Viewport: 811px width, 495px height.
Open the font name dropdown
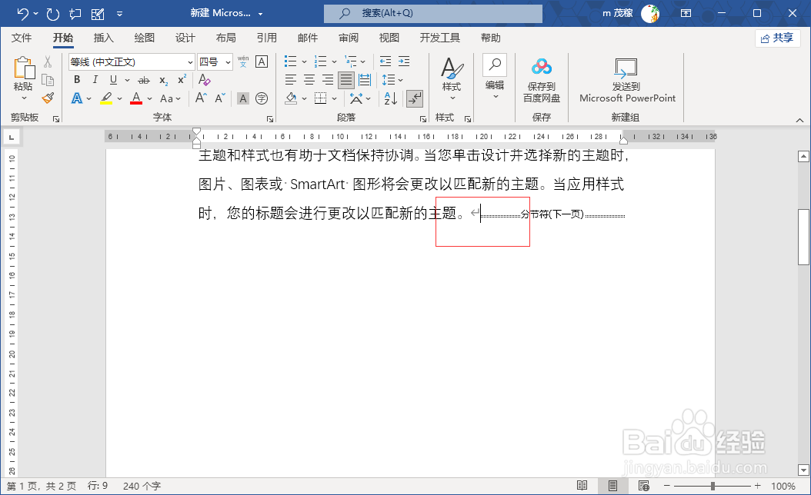(190, 62)
